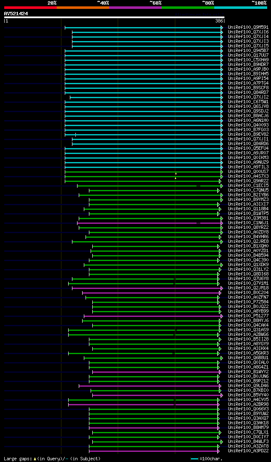
Task: Select the UniRef100_B8HM79 label
Action: (x=248, y=428)
